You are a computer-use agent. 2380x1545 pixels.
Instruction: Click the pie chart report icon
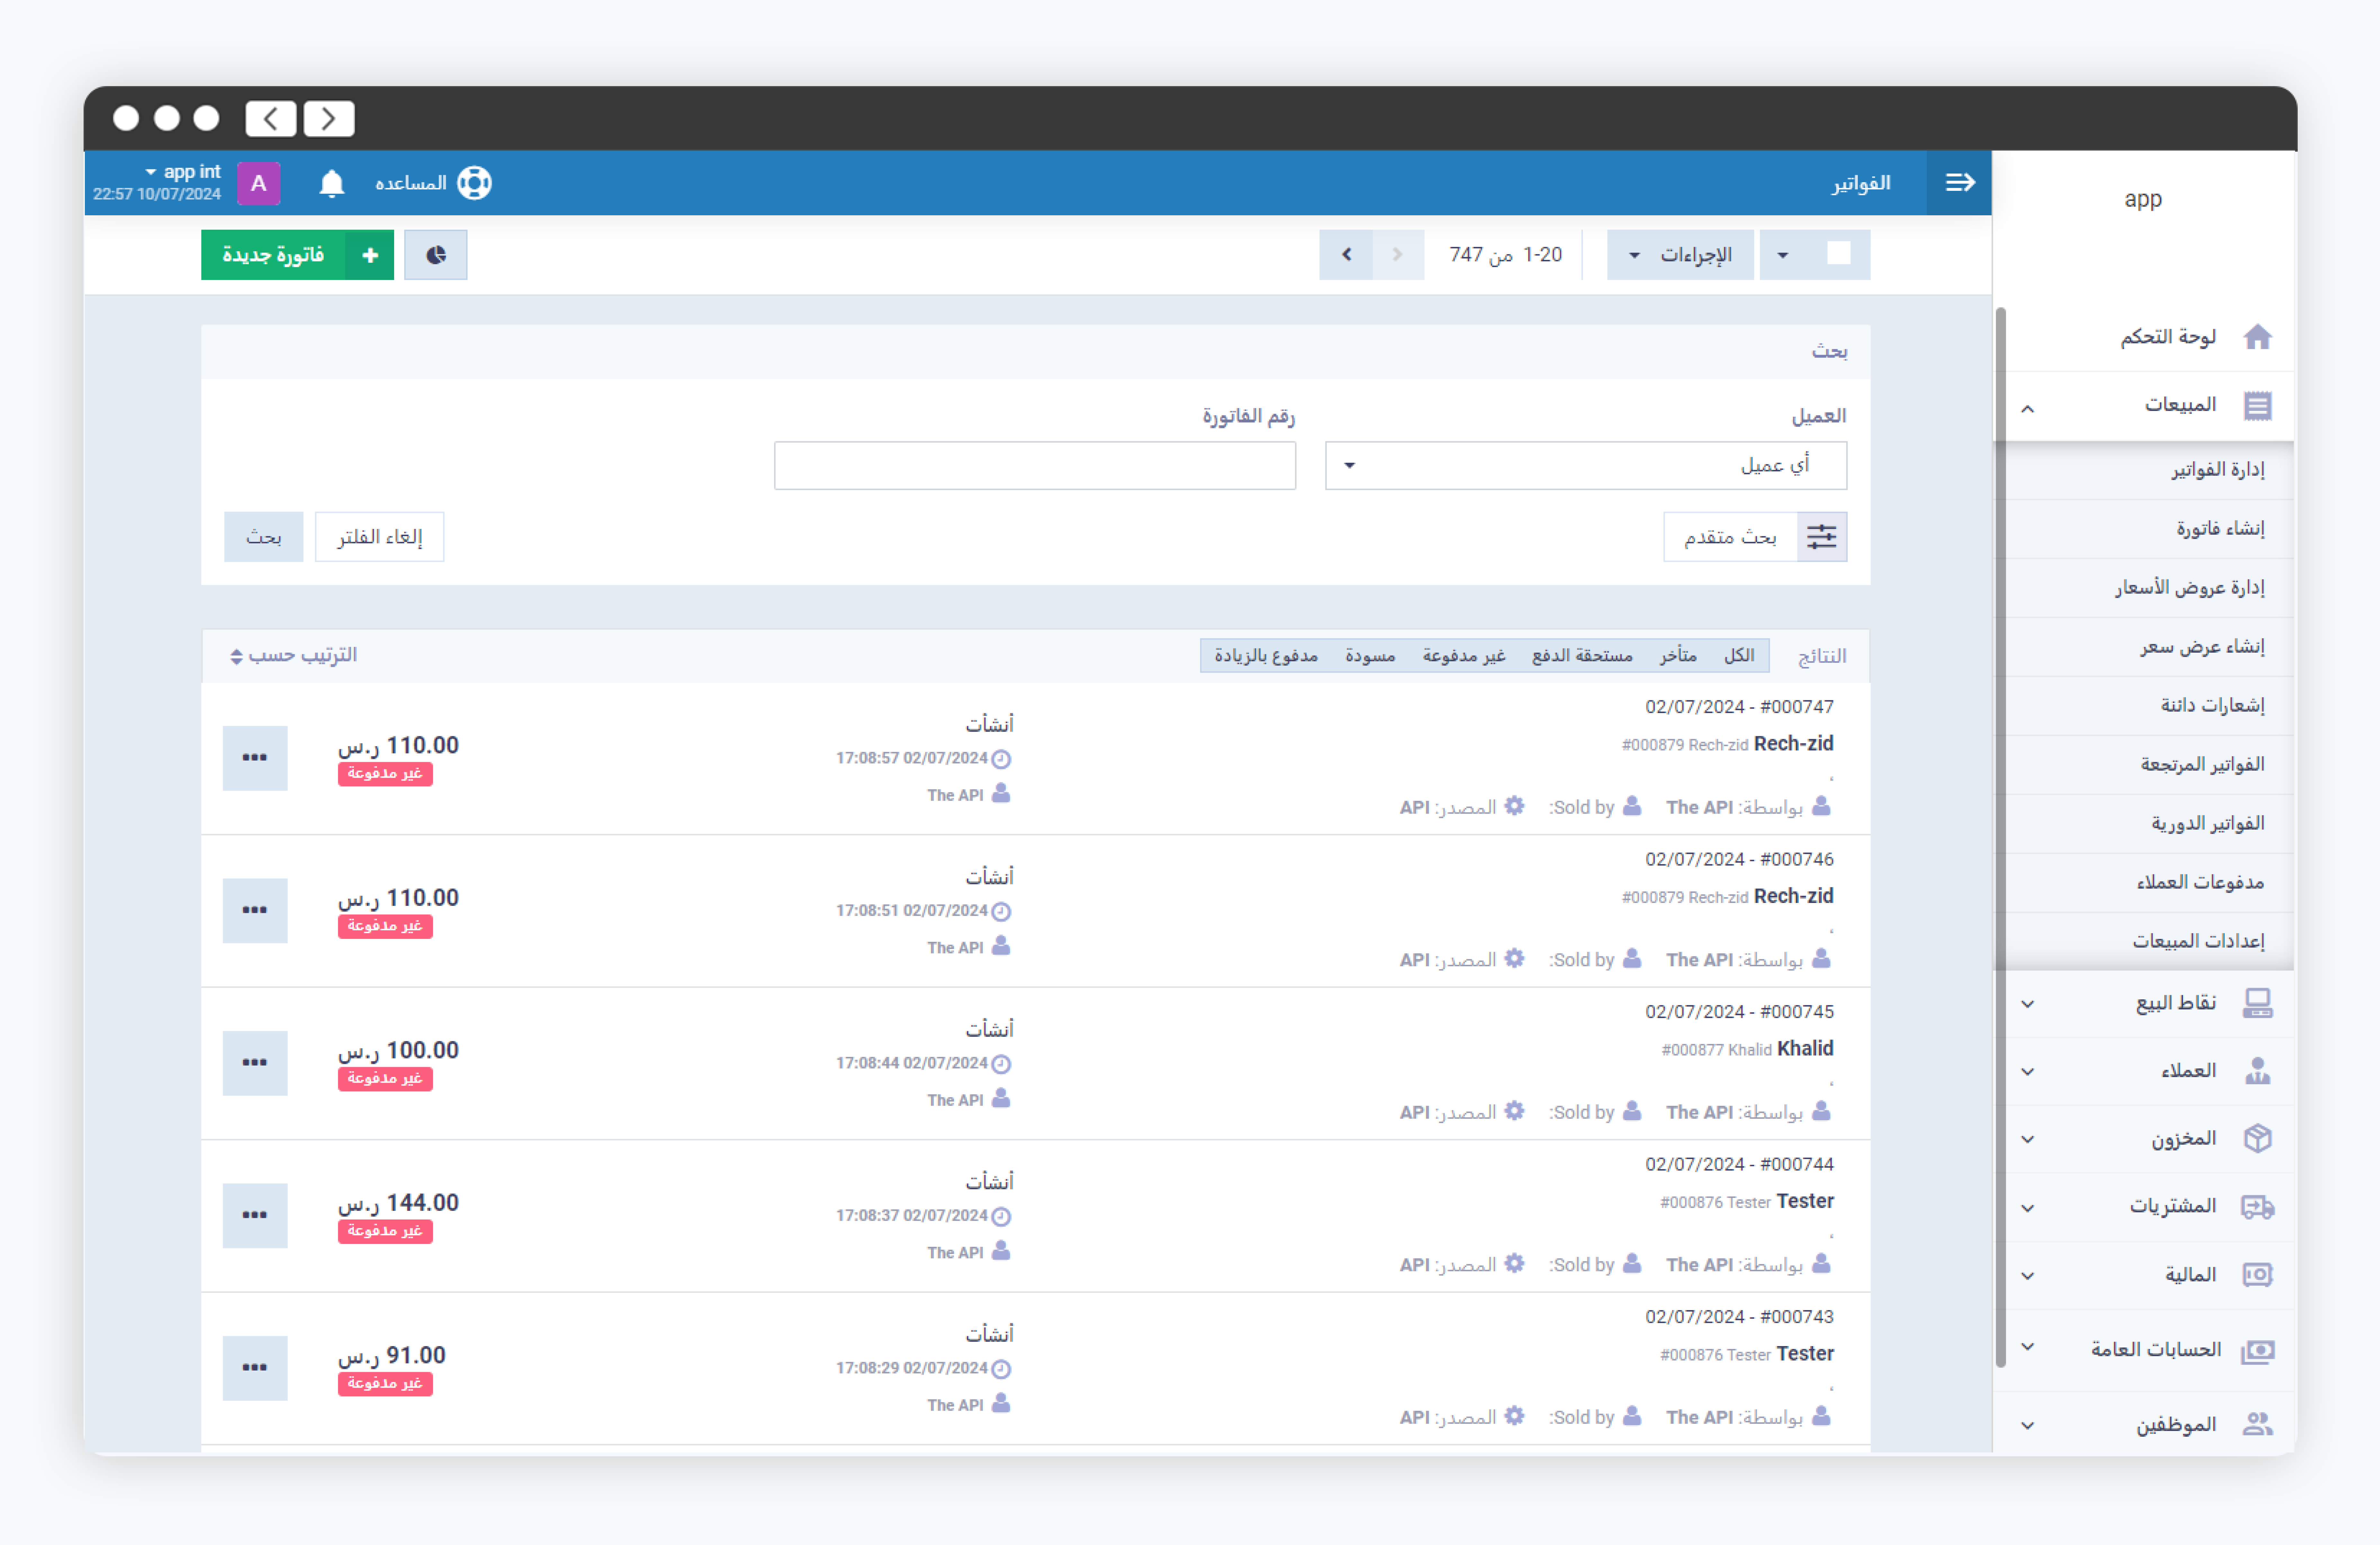[436, 255]
